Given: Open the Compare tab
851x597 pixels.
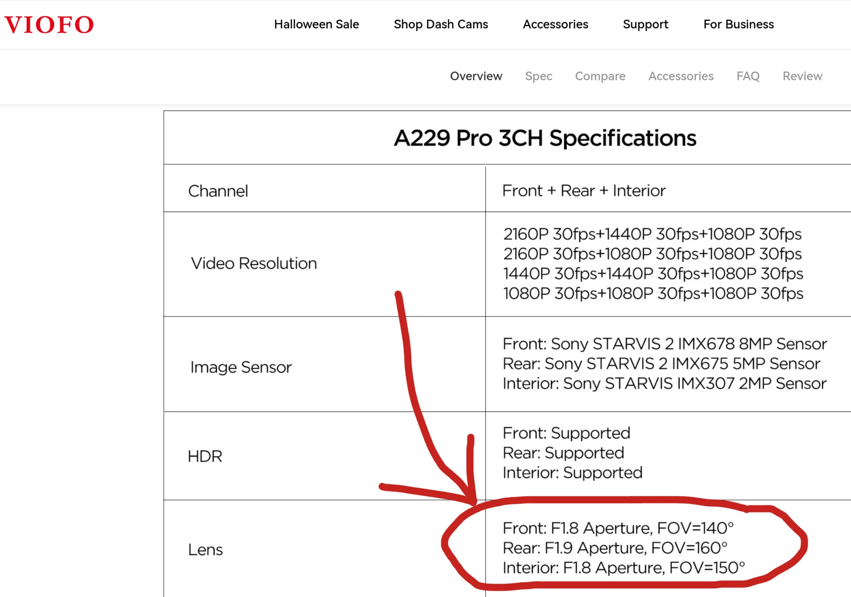Looking at the screenshot, I should [x=600, y=76].
